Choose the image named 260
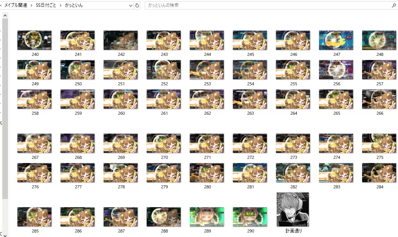Image resolution: width=398 pixels, height=237 pixels. pos(121,99)
